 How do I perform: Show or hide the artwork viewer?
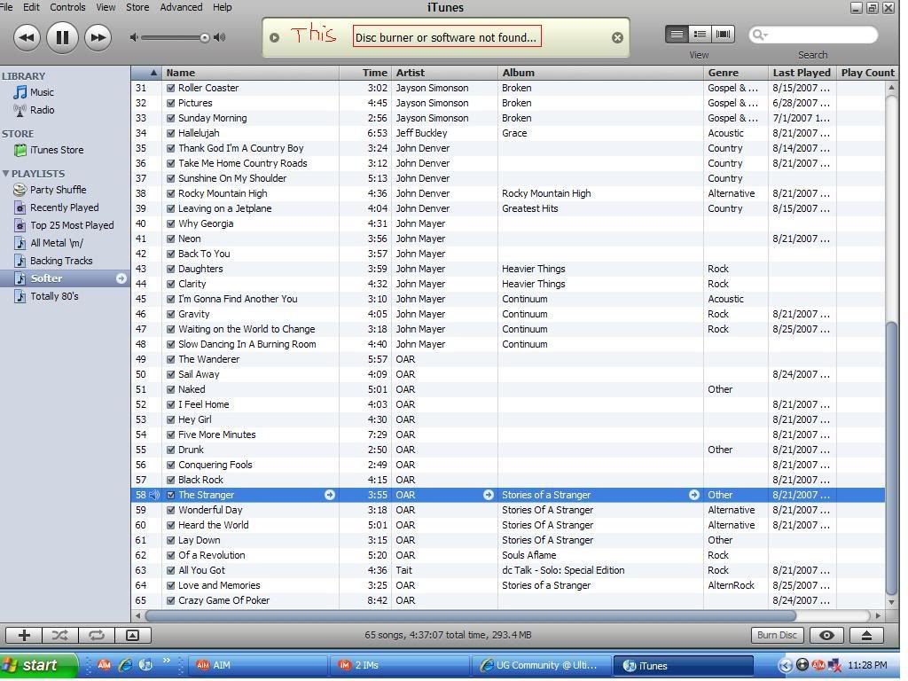133,636
